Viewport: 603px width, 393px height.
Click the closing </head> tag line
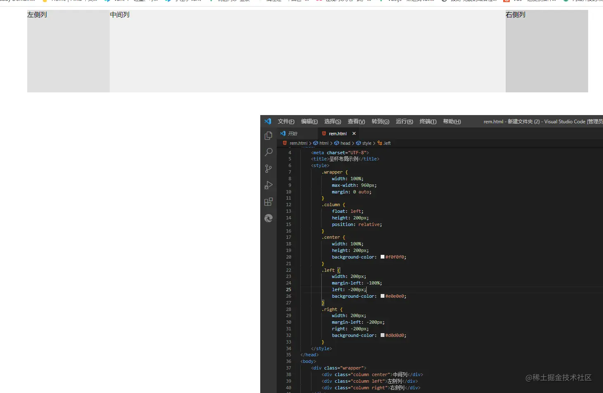click(x=309, y=355)
